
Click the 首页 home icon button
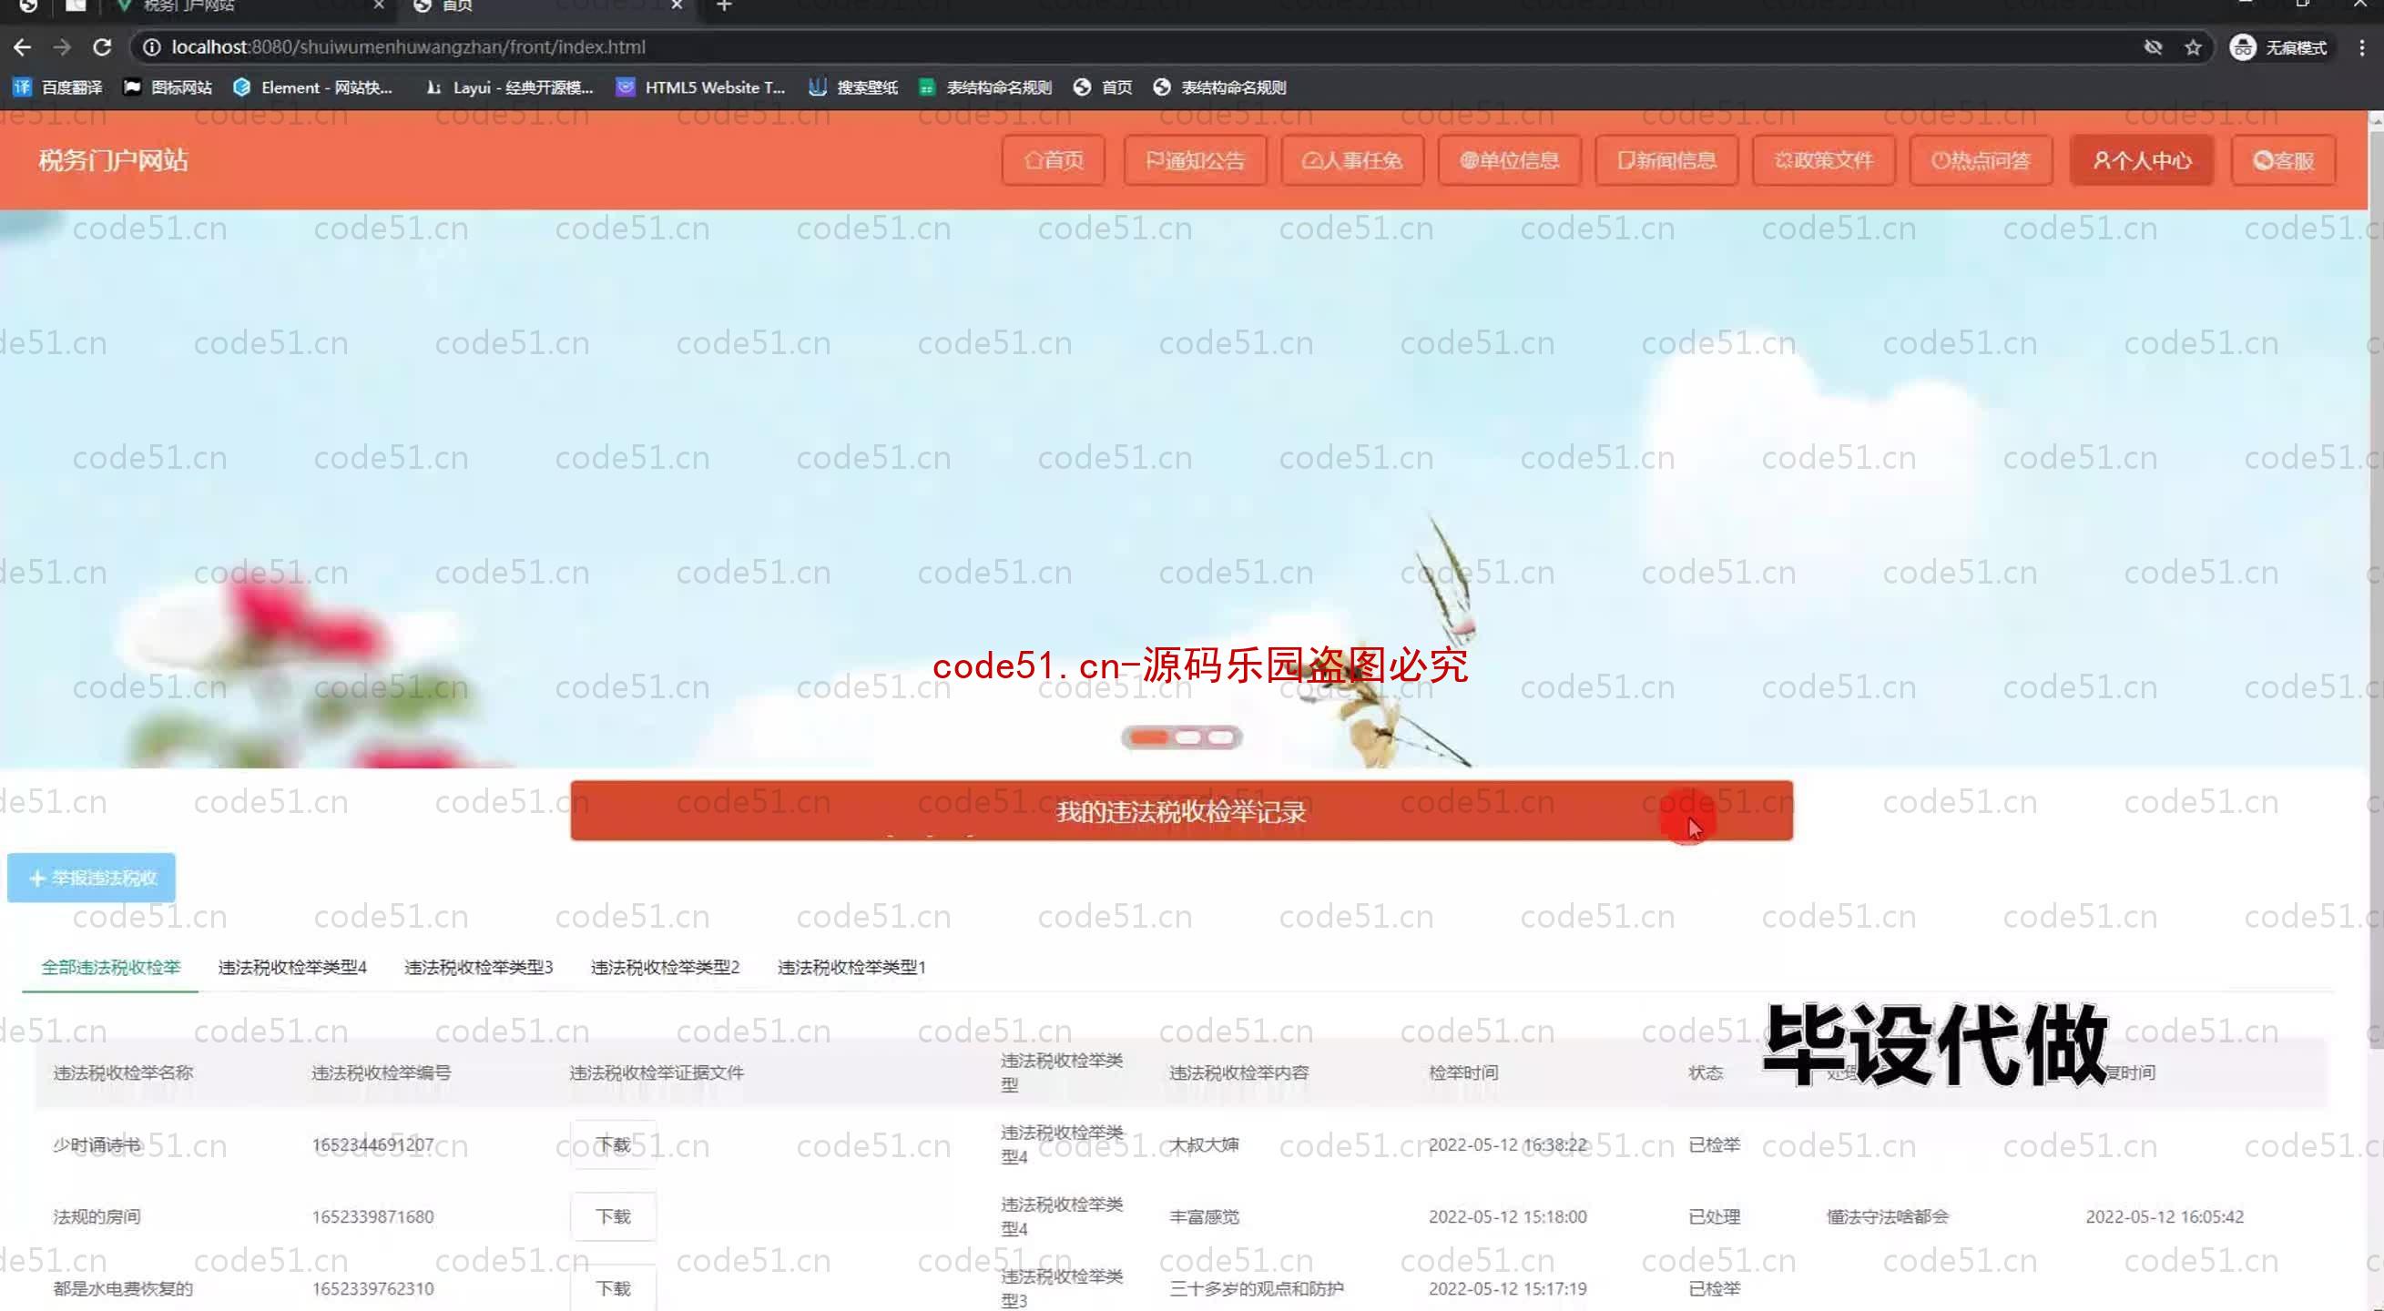point(1054,160)
